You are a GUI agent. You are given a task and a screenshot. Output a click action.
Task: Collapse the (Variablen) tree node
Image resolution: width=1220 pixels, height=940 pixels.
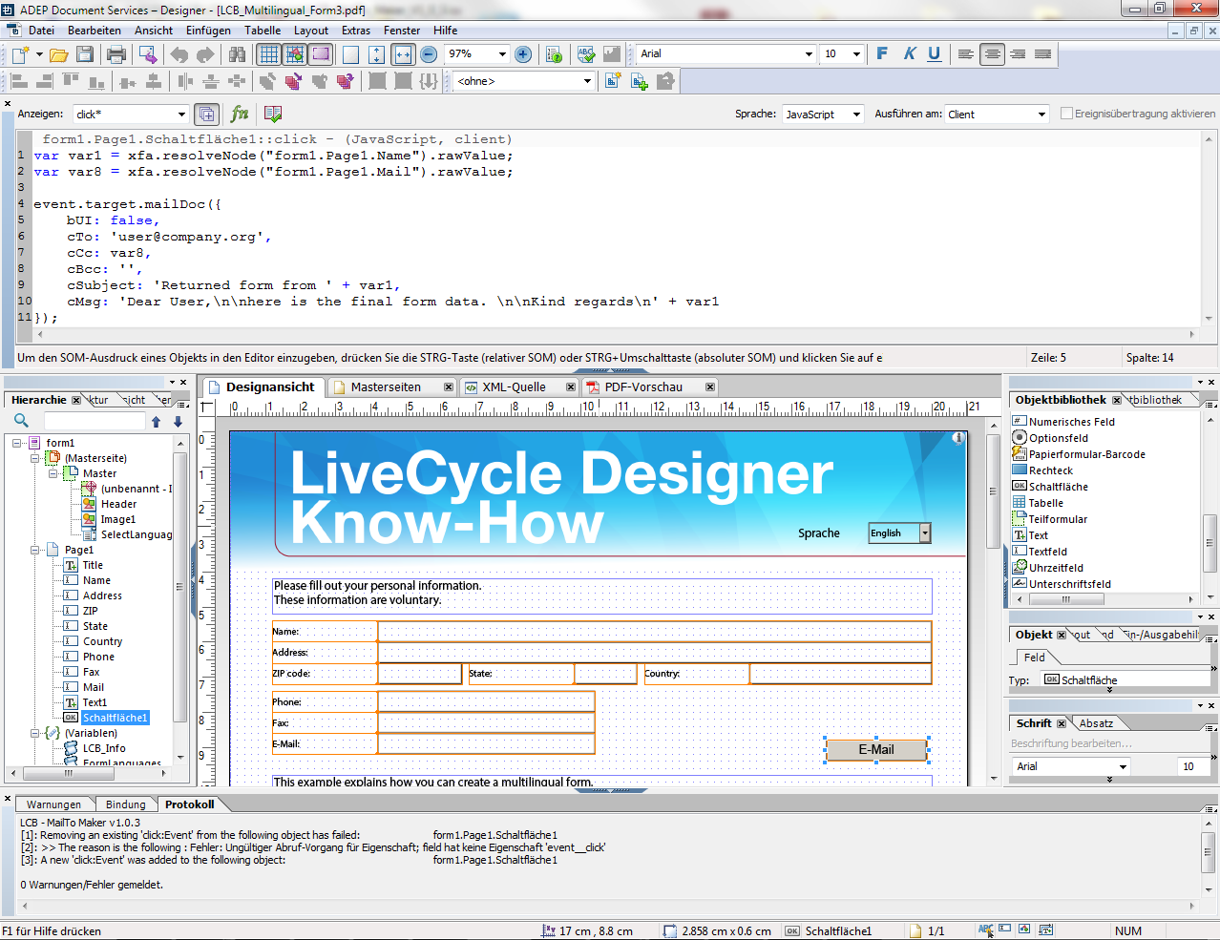pyautogui.click(x=35, y=733)
